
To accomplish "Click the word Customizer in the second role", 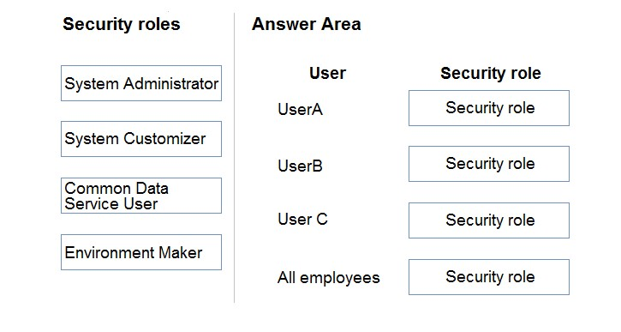I will click(164, 139).
